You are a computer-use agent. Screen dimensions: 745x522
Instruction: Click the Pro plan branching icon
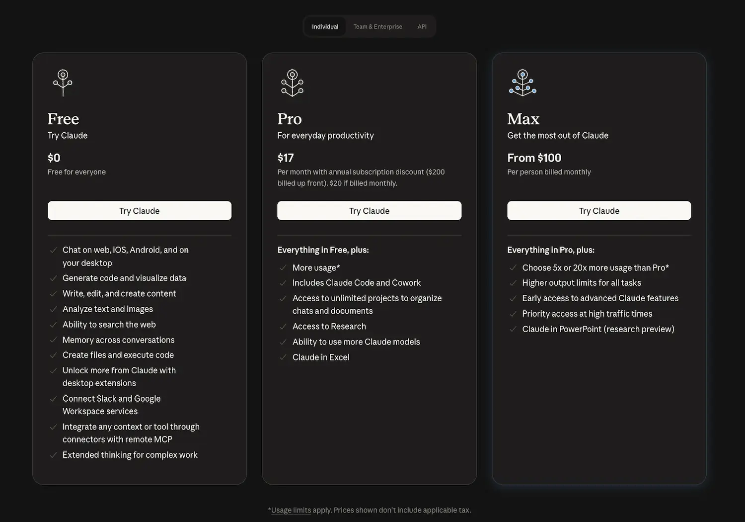coord(292,83)
